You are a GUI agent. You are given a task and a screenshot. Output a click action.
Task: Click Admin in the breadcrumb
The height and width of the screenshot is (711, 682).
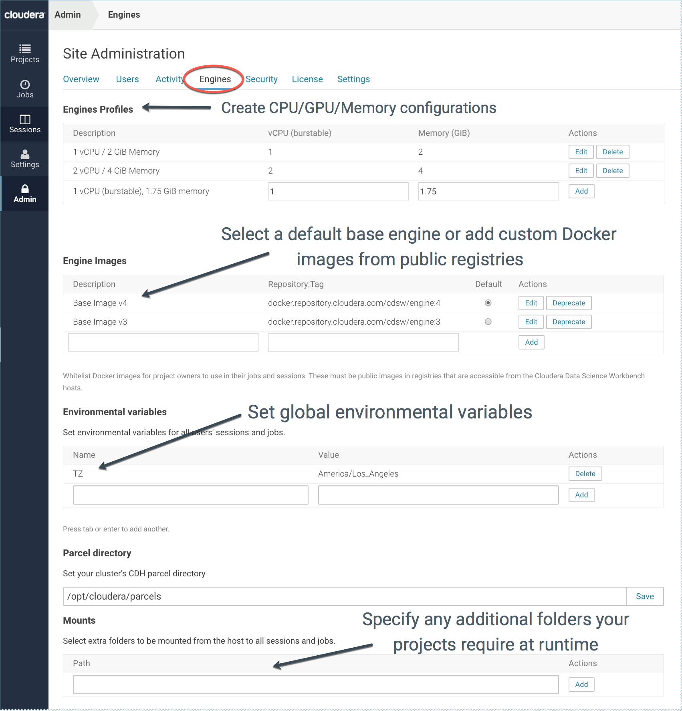(68, 15)
